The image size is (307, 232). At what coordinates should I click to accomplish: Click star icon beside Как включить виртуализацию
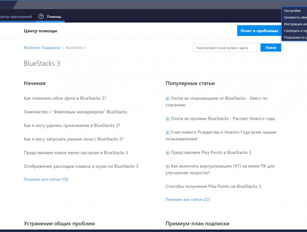167,166
